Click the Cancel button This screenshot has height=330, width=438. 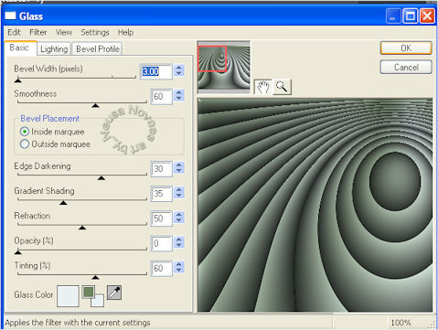click(406, 67)
